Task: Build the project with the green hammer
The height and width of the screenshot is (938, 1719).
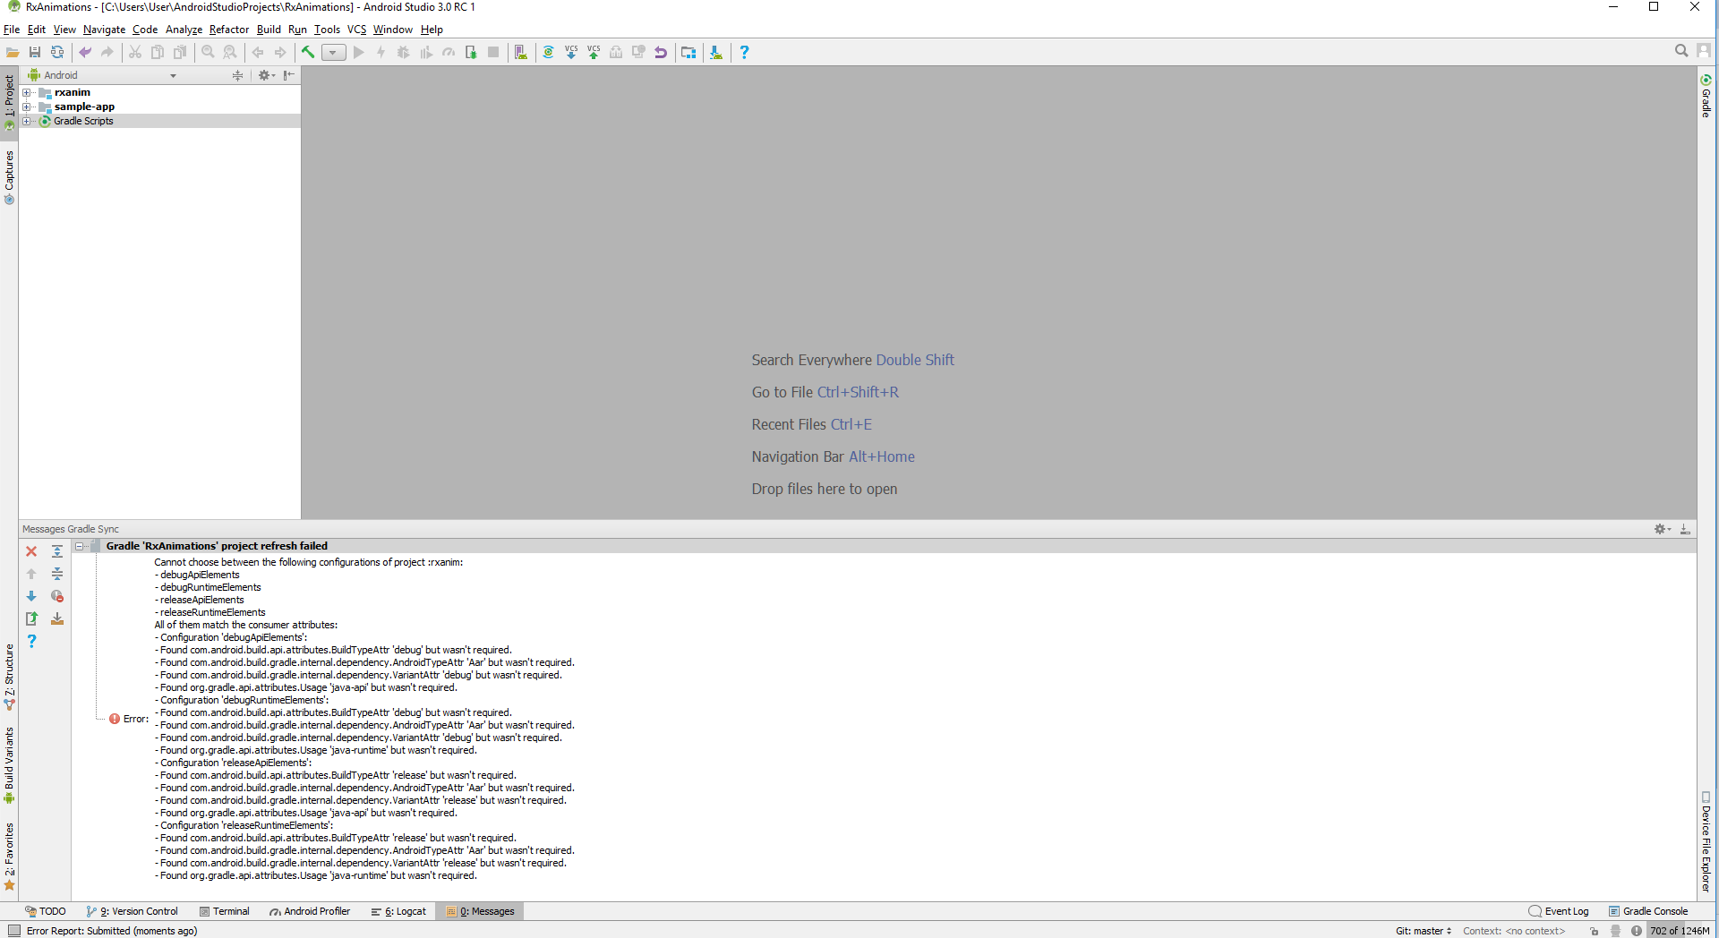Action: (x=308, y=53)
